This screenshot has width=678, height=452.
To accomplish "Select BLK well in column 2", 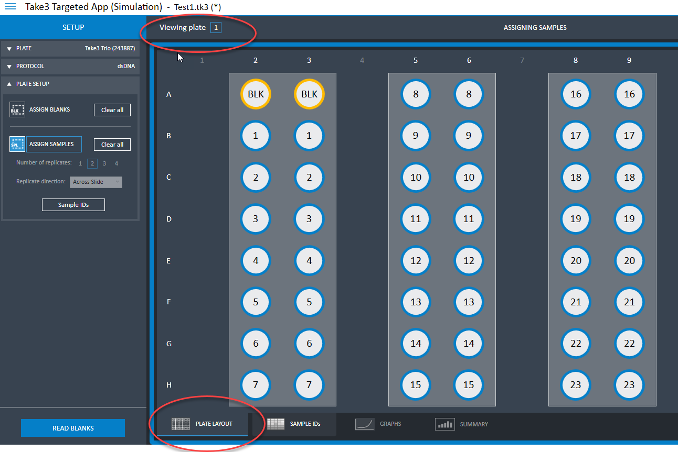I will tap(256, 94).
